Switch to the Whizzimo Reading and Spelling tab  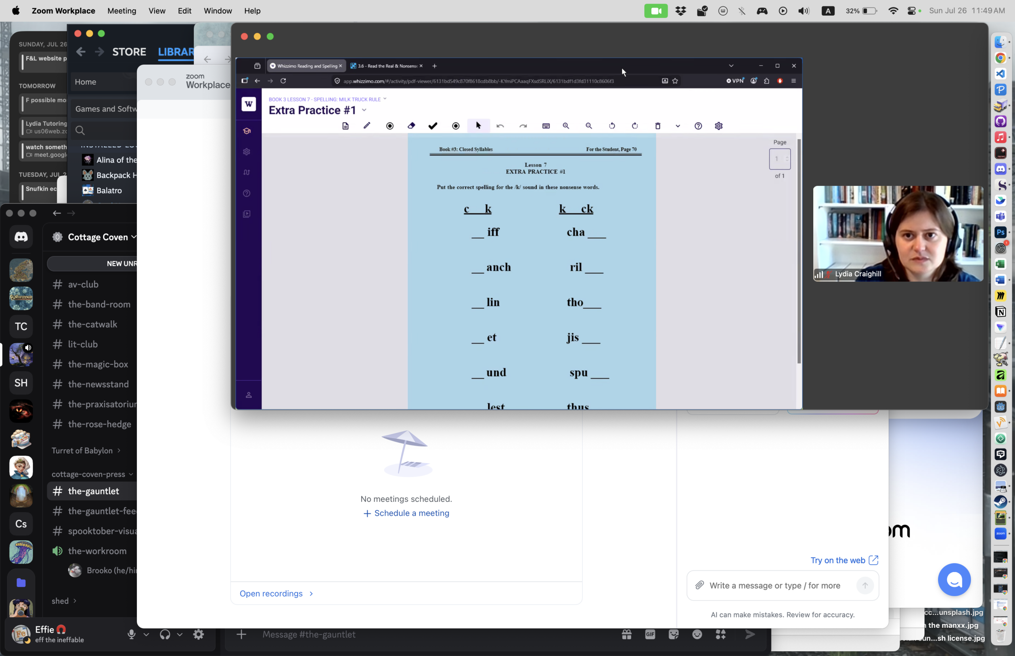(306, 66)
